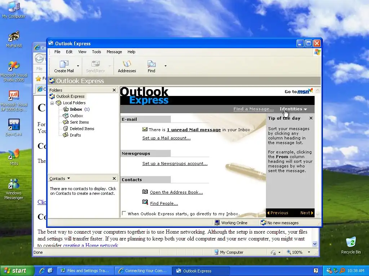Open the Help menu
Screen dimensions: 369x276
coord(131,52)
